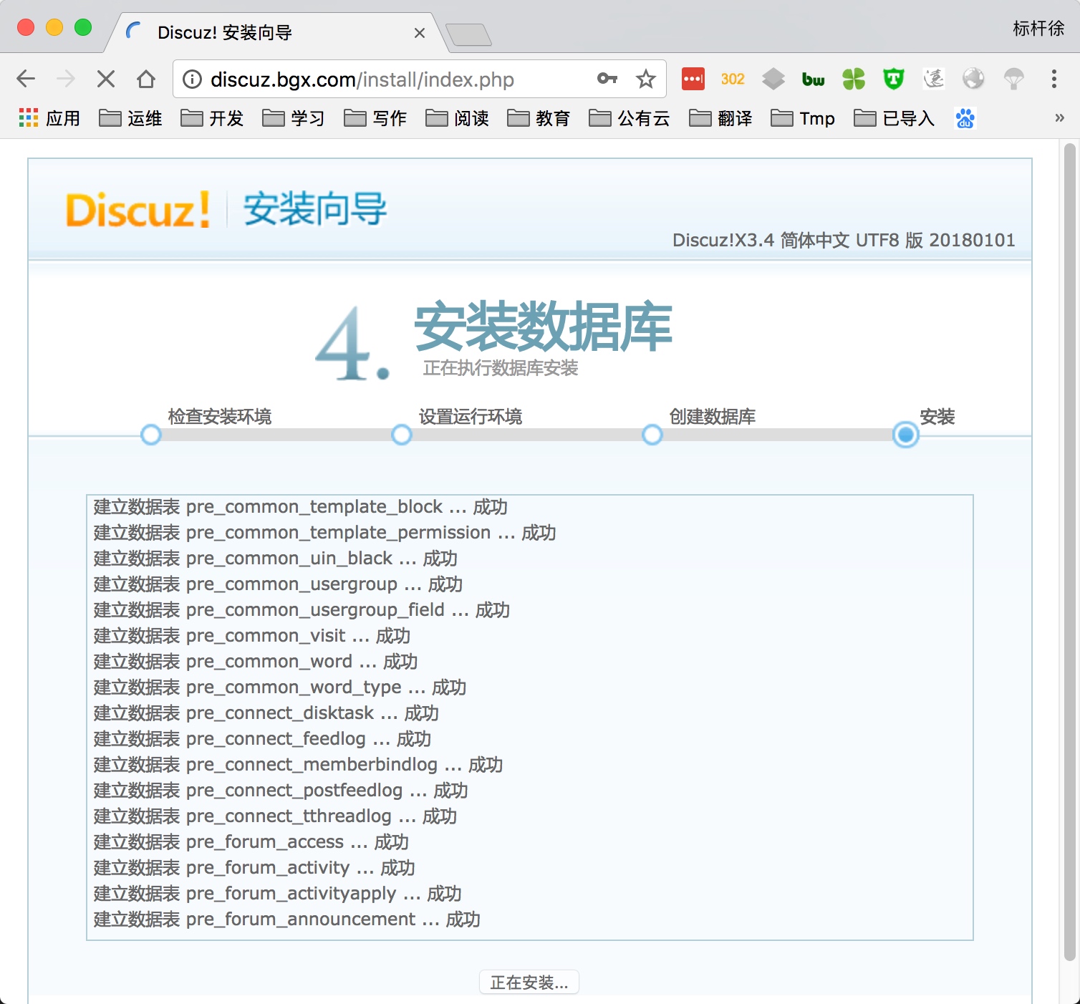Click the 创建数据库 step marker
This screenshot has width=1080, height=1004.
tap(652, 435)
